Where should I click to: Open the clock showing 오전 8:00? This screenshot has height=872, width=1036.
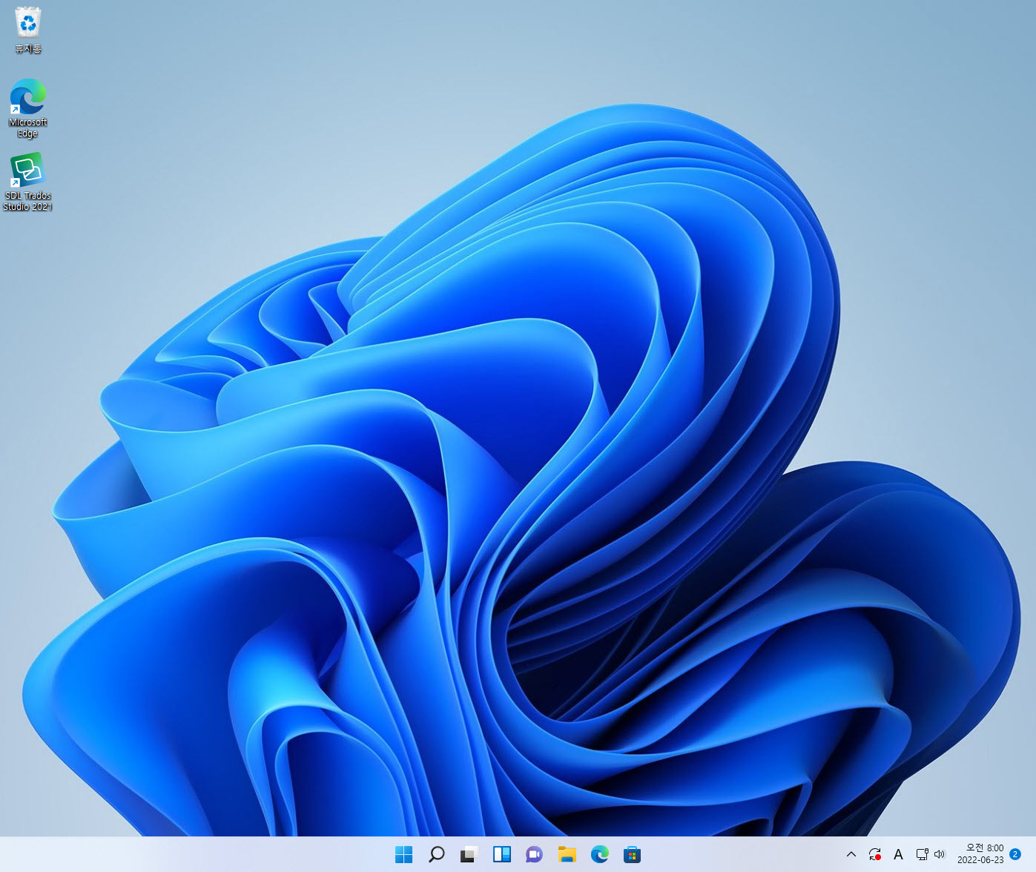tap(980, 853)
